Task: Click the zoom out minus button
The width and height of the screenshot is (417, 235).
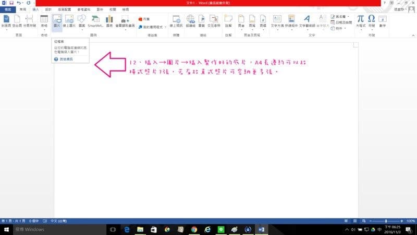Action: (371, 221)
